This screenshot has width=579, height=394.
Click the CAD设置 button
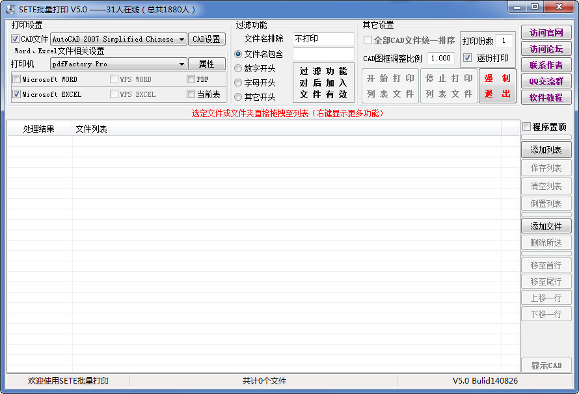point(207,39)
